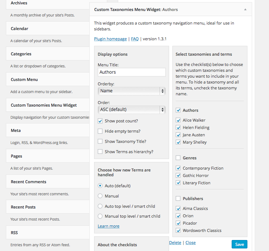Select Auto top level / smart child

click(x=100, y=206)
